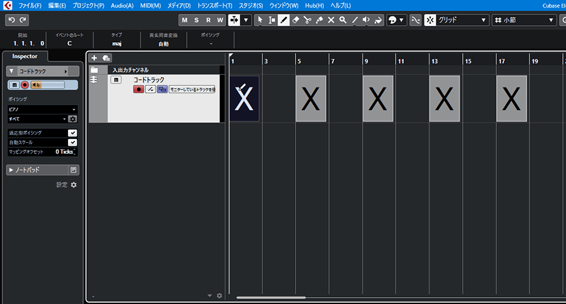The image size is (566, 304).
Task: Select the Split scissors tool
Action: coord(307,20)
